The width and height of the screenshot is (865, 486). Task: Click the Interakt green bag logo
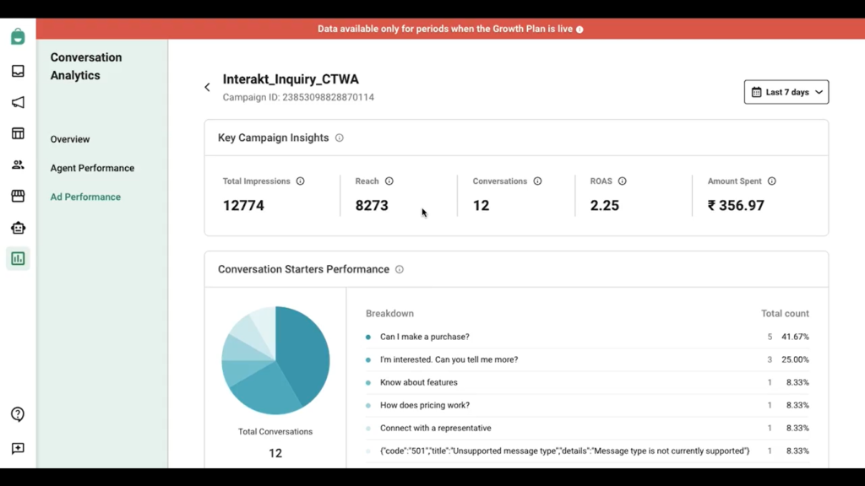(18, 36)
